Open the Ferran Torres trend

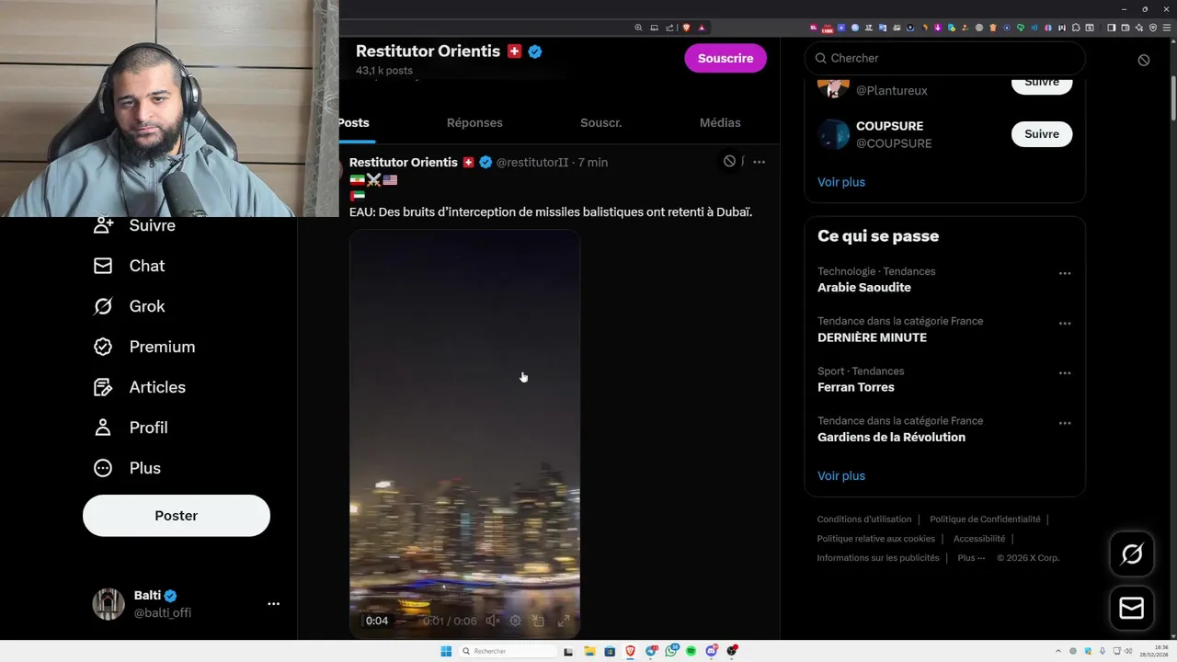click(x=856, y=387)
